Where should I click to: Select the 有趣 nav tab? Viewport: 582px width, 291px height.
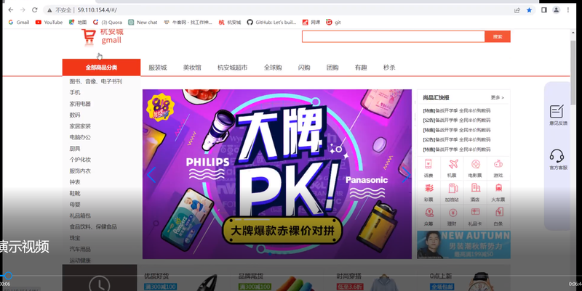click(361, 67)
